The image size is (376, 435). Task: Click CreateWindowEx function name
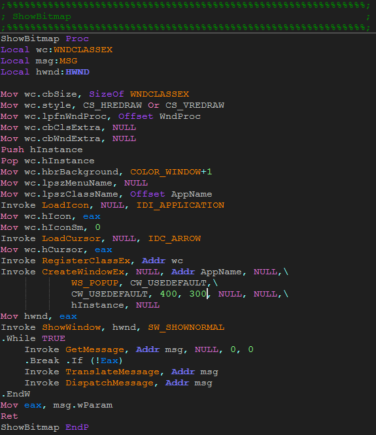(83, 272)
